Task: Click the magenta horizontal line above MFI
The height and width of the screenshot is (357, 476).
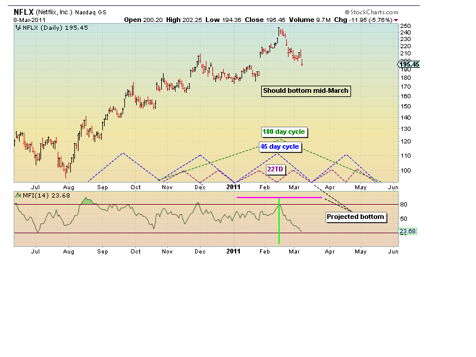Action: pos(279,198)
